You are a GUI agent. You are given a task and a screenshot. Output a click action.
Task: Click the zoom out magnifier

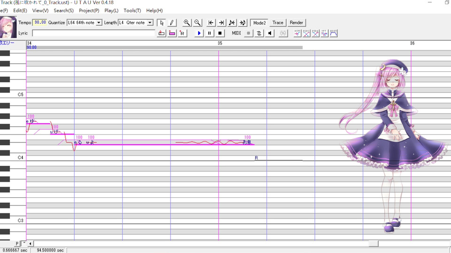pyautogui.click(x=197, y=22)
